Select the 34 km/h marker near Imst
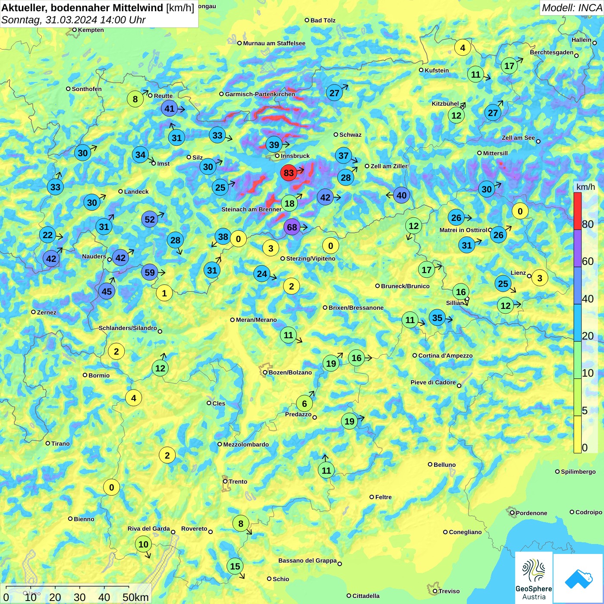Image resolution: width=604 pixels, height=604 pixels. 141,154
